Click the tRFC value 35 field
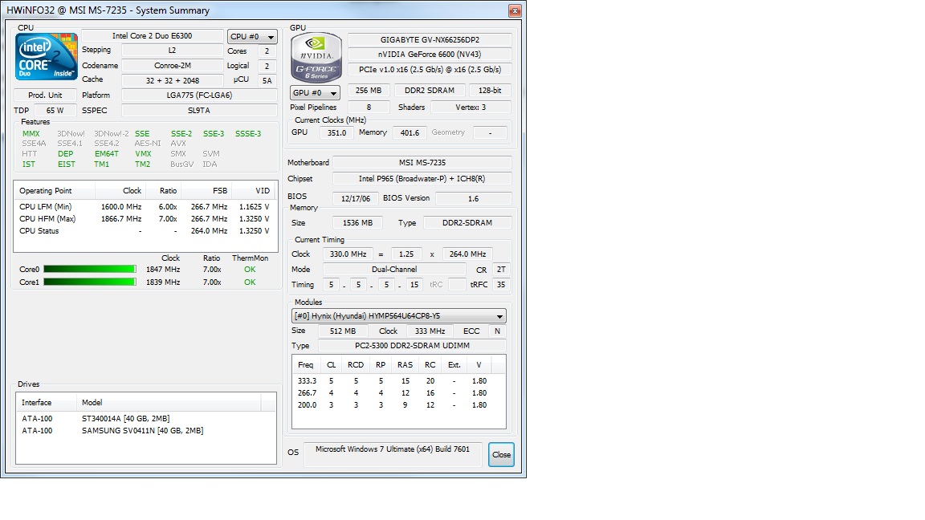925x520 pixels. pos(501,285)
